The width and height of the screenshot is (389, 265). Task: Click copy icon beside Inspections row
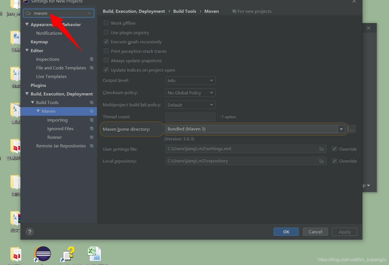point(92,59)
